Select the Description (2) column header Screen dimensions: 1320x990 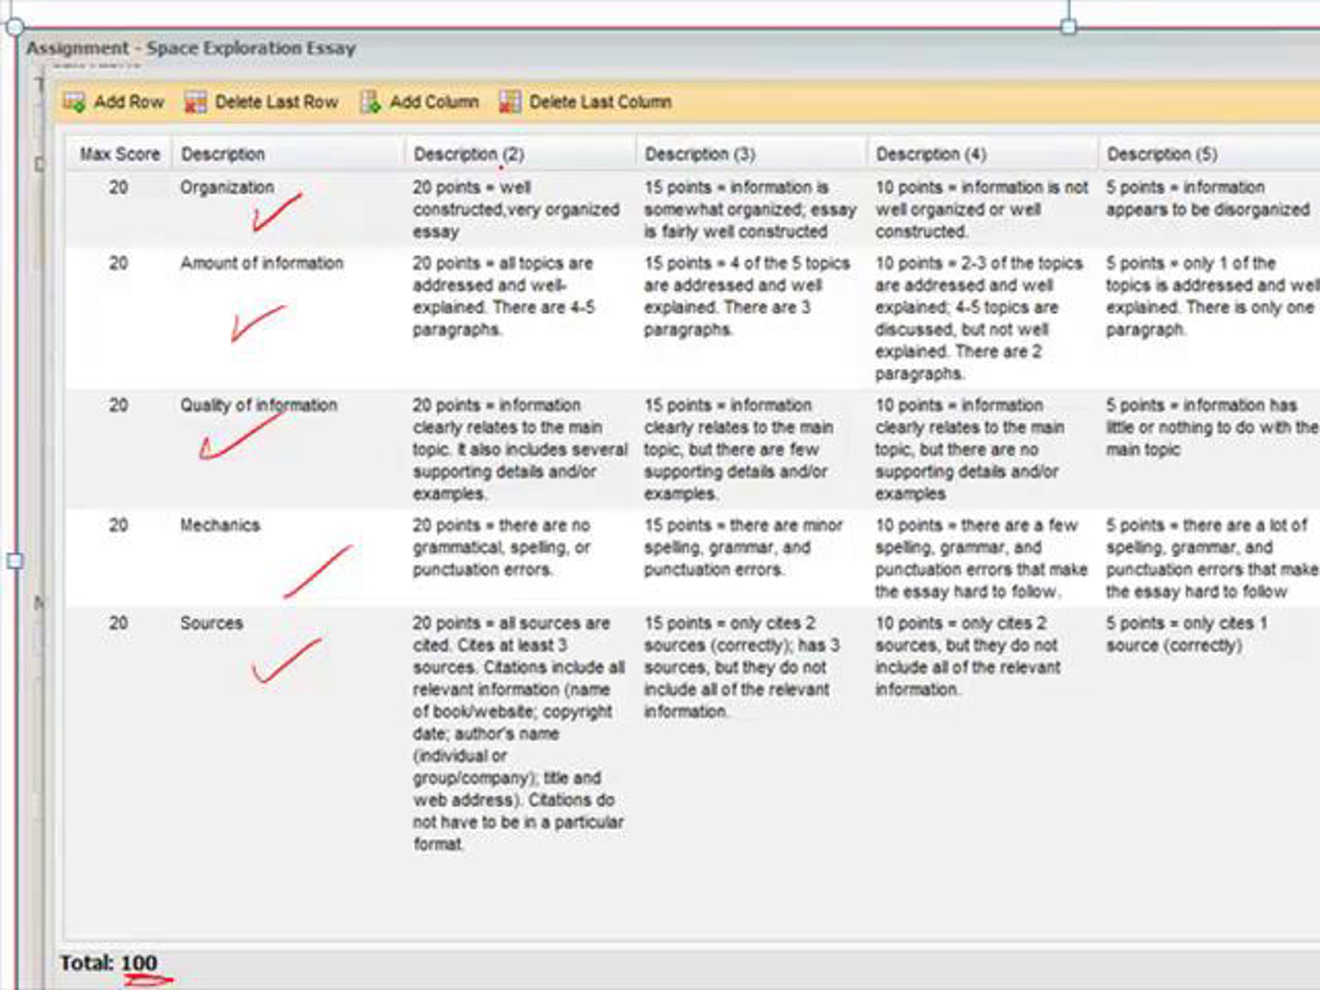point(469,154)
